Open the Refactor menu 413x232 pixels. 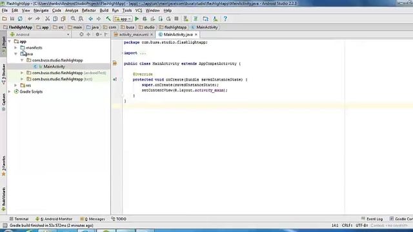pos(89,10)
